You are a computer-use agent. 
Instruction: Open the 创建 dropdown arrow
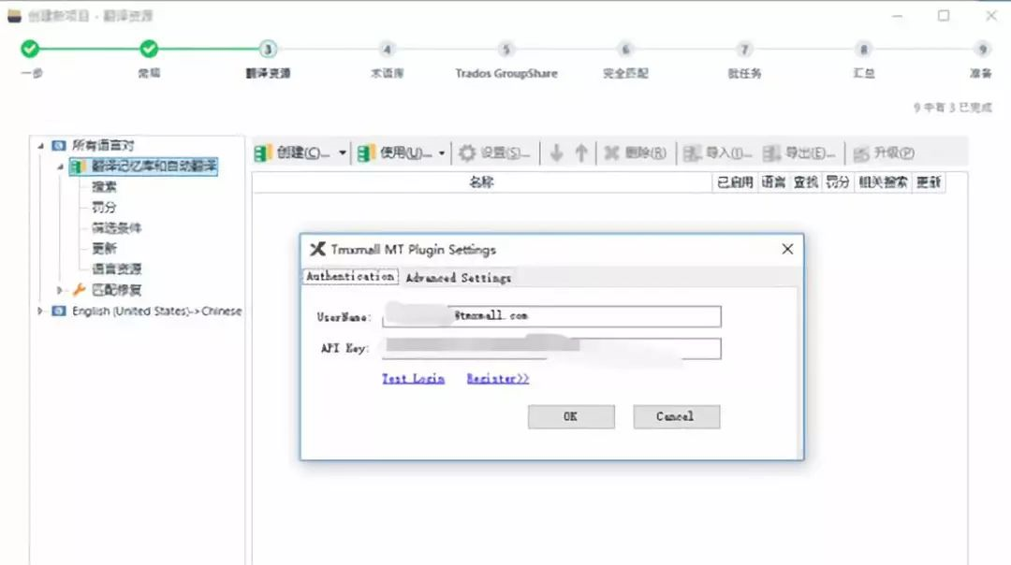point(342,152)
